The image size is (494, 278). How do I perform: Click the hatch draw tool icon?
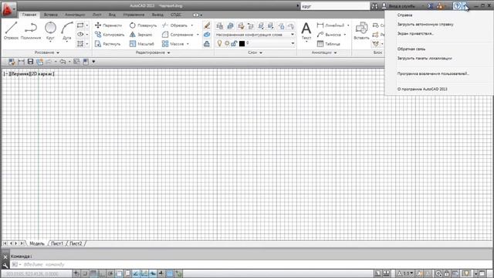pyautogui.click(x=80, y=44)
